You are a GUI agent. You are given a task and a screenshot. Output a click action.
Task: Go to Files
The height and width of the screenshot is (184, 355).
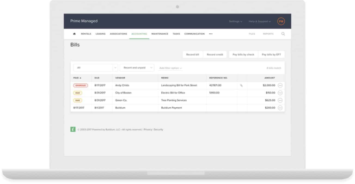click(x=252, y=34)
